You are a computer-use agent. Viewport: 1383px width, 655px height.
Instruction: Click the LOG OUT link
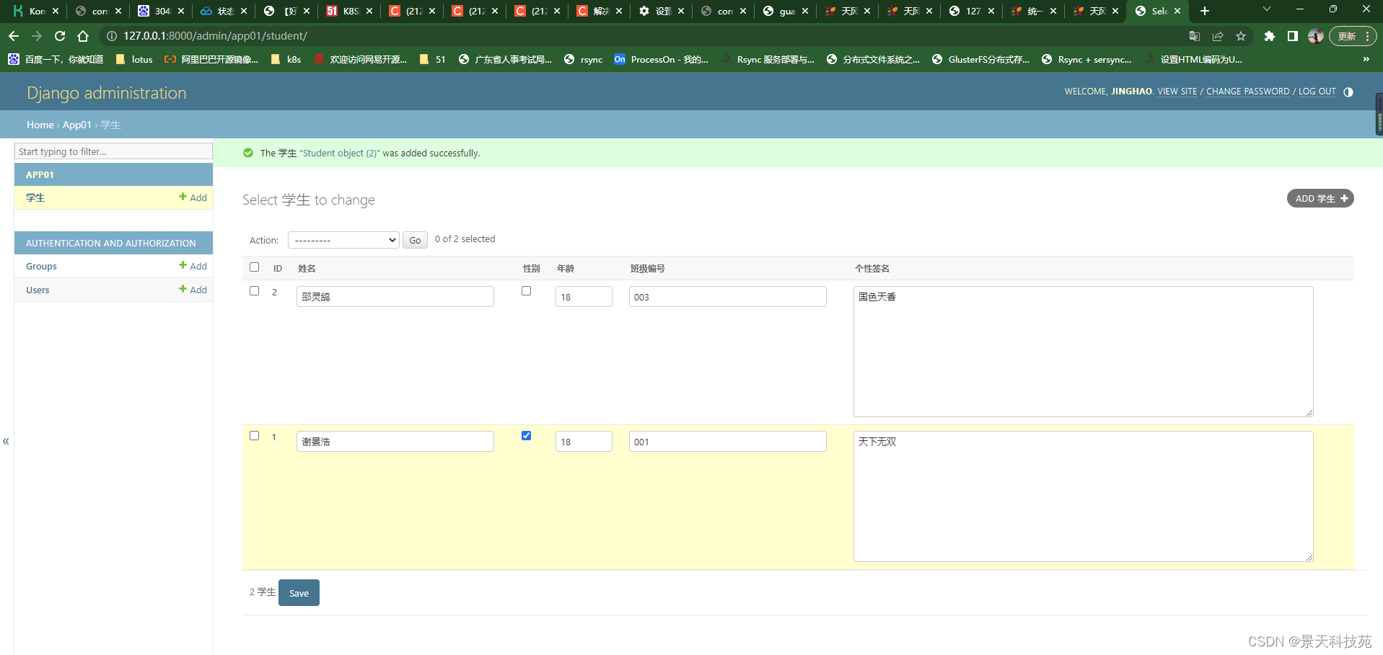(x=1316, y=92)
